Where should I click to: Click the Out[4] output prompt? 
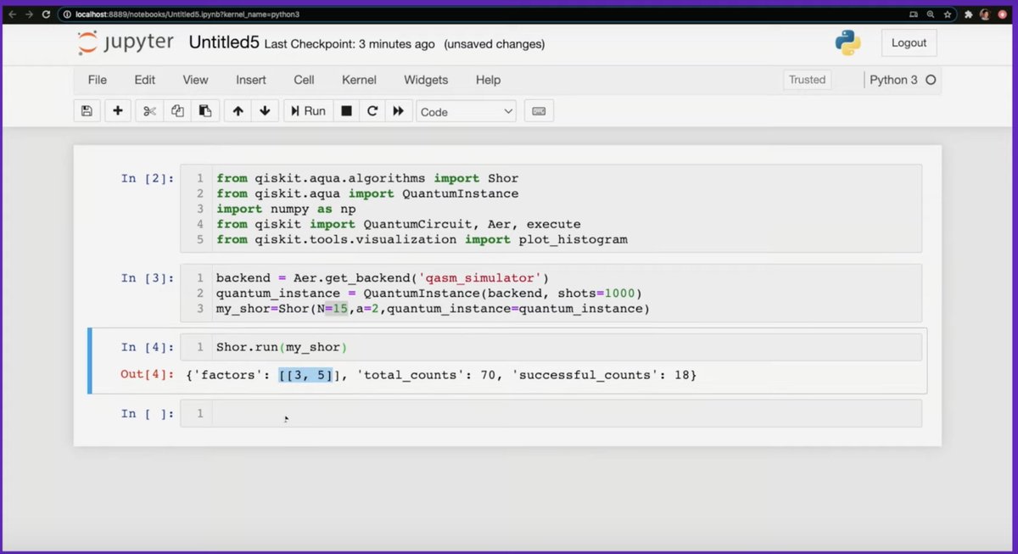point(147,374)
